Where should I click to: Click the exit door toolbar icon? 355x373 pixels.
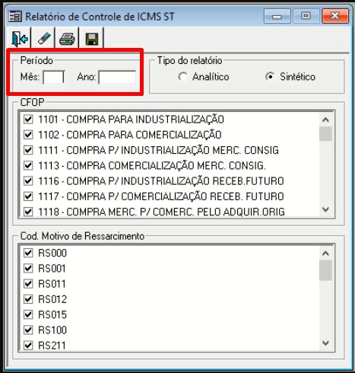coord(20,39)
